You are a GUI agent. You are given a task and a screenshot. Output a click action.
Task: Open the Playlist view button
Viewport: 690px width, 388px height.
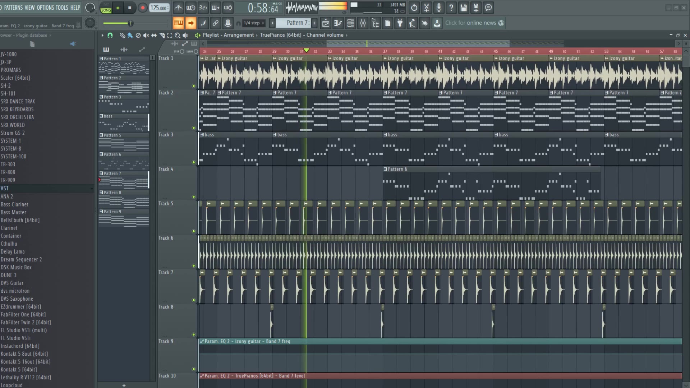tap(326, 23)
